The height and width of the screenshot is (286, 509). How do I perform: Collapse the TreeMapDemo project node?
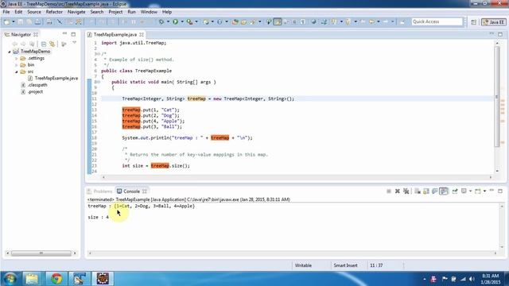point(10,52)
